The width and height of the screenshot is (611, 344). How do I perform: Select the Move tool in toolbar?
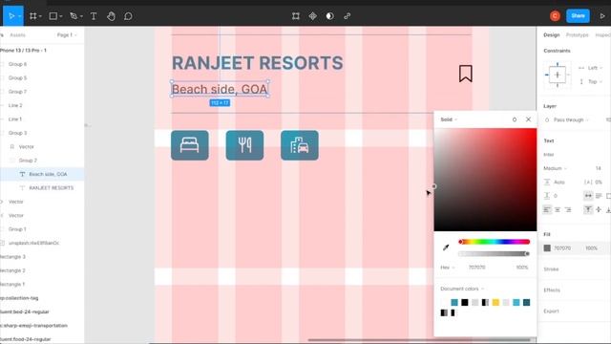(11, 16)
